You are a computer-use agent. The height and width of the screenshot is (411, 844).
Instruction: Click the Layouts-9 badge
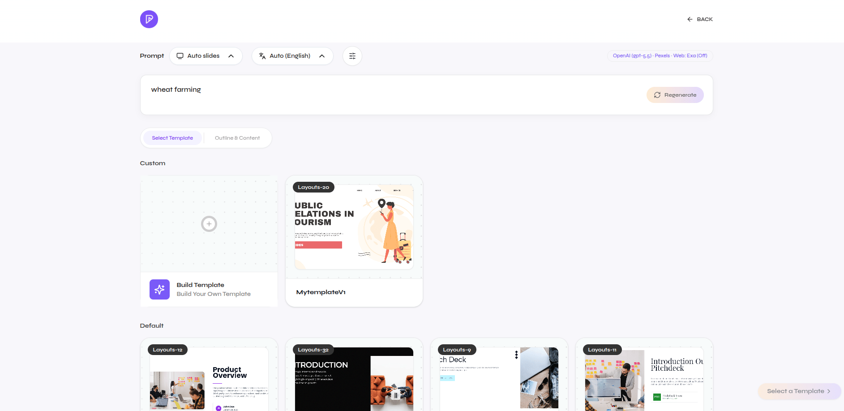click(x=457, y=350)
